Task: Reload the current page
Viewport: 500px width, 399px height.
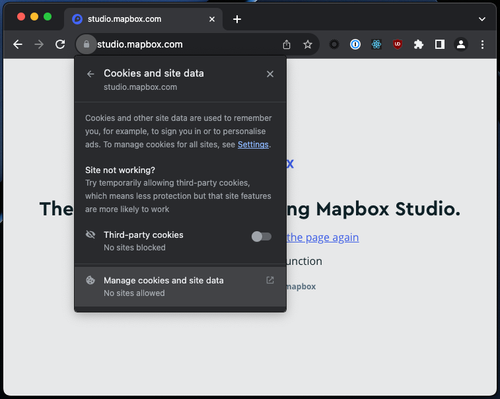Action: [x=60, y=44]
